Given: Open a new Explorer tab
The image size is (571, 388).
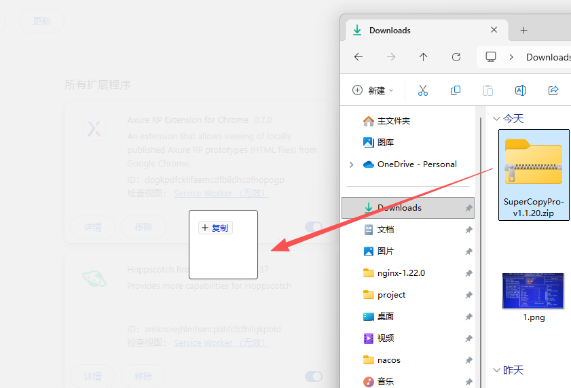Looking at the screenshot, I should tap(524, 31).
